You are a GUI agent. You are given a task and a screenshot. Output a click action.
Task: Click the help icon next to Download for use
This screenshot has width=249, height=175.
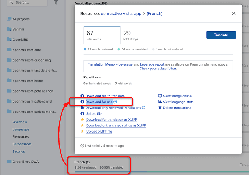click(115, 102)
